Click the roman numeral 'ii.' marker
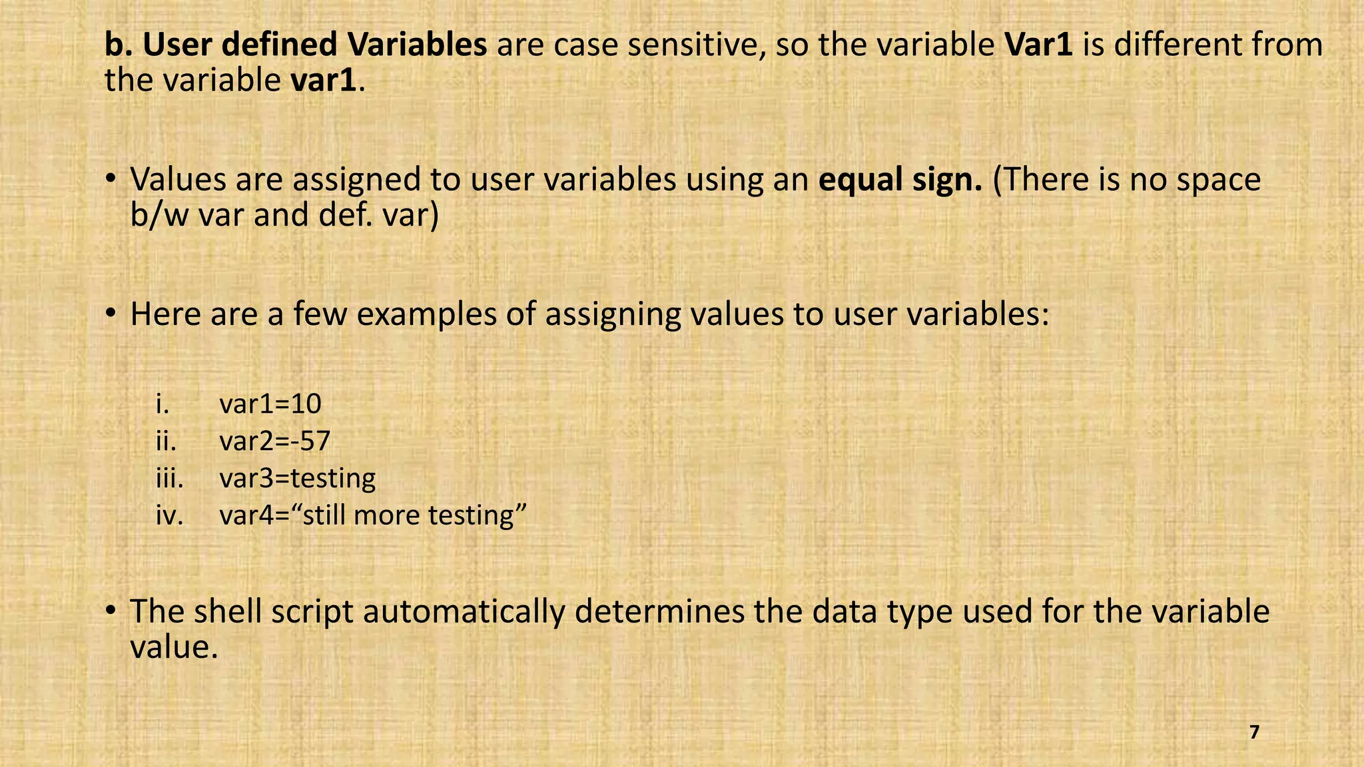Image resolution: width=1364 pixels, height=767 pixels. [167, 441]
